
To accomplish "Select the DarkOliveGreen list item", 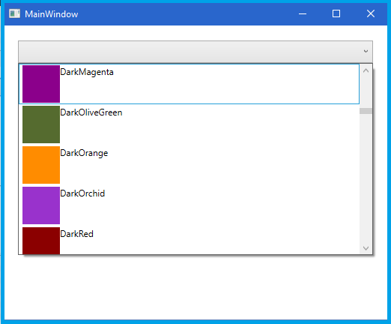I will point(190,124).
